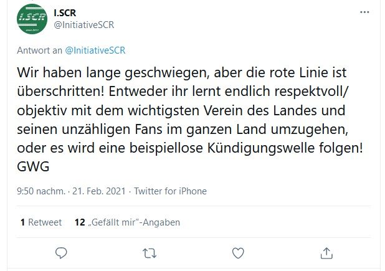The width and height of the screenshot is (385, 271).
Task: Click the 21. Feb. 2021 date
Action: click(x=99, y=191)
